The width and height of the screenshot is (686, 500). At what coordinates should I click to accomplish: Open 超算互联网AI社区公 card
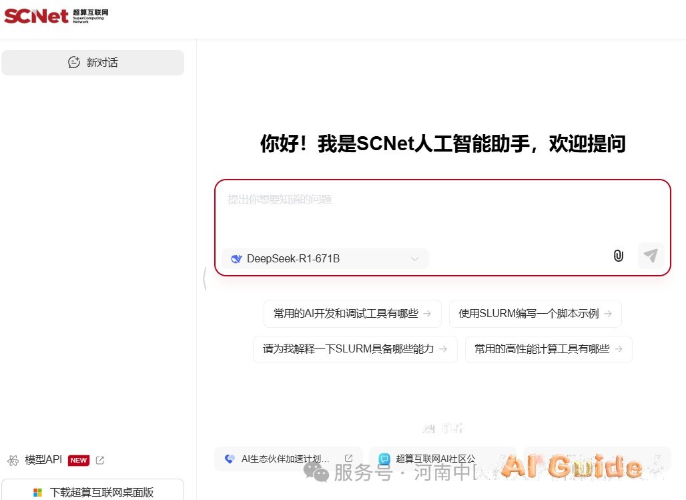[x=442, y=459]
